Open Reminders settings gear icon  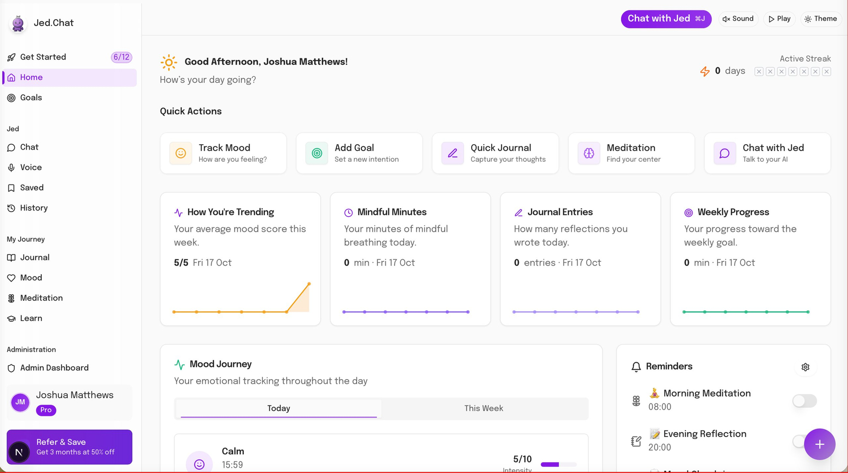pos(805,367)
